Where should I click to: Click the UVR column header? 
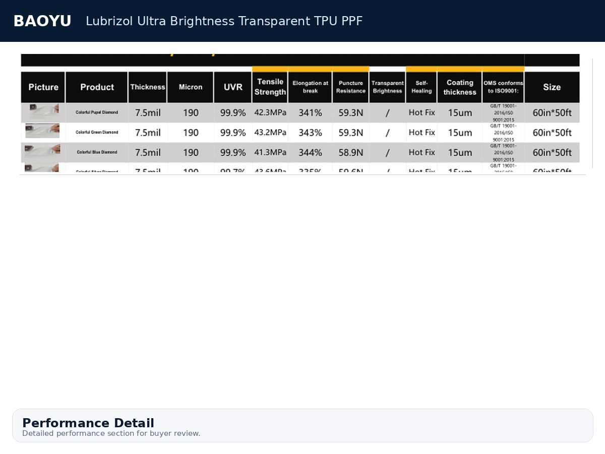coord(233,87)
